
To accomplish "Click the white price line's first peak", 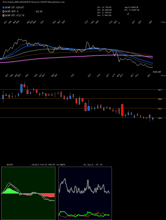I will pos(18,39).
